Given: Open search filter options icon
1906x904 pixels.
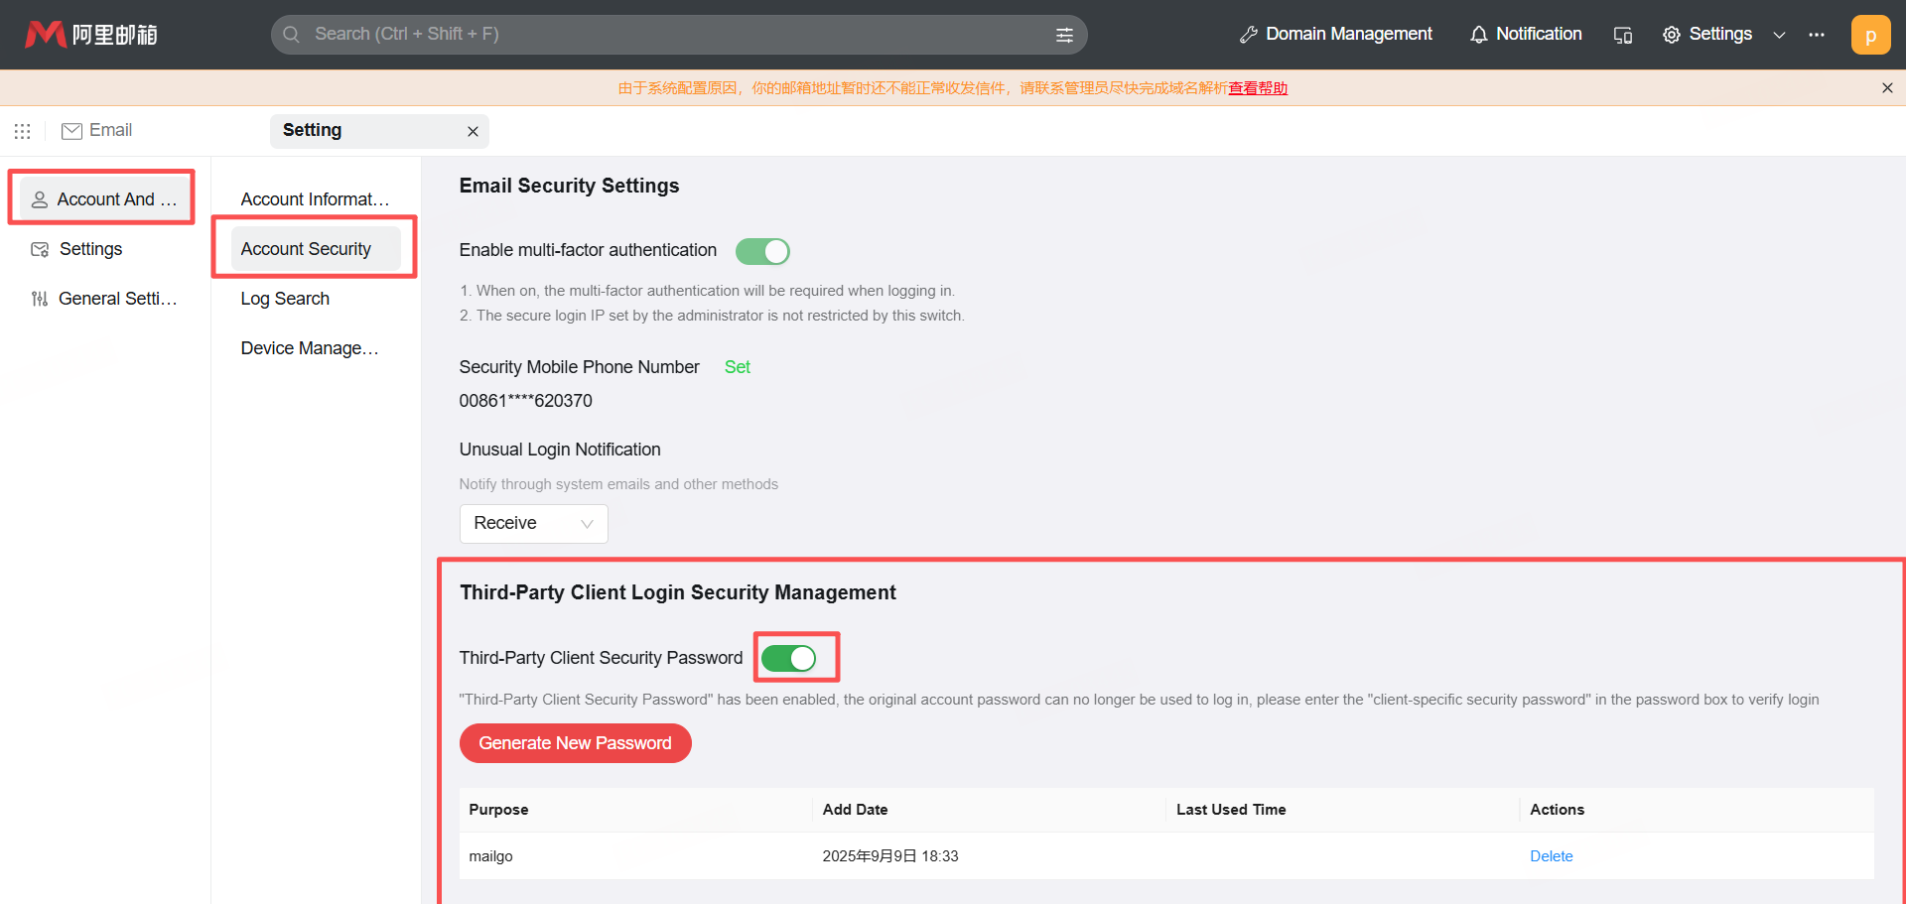Looking at the screenshot, I should point(1064,35).
